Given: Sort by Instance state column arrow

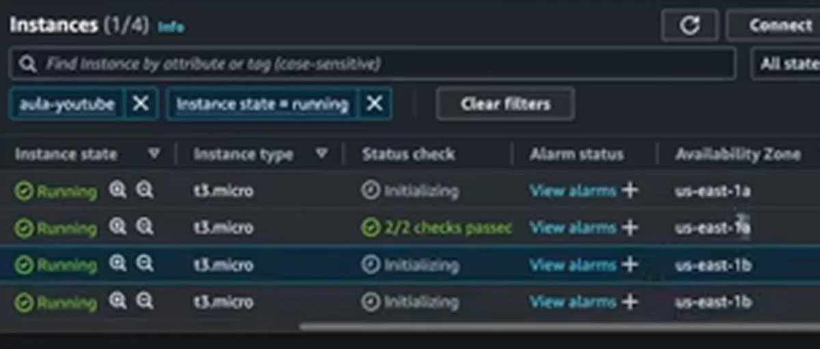Looking at the screenshot, I should click(x=154, y=154).
